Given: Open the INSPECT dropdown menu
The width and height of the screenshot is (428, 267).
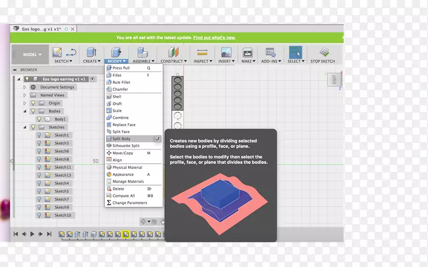Looking at the screenshot, I should click(203, 61).
